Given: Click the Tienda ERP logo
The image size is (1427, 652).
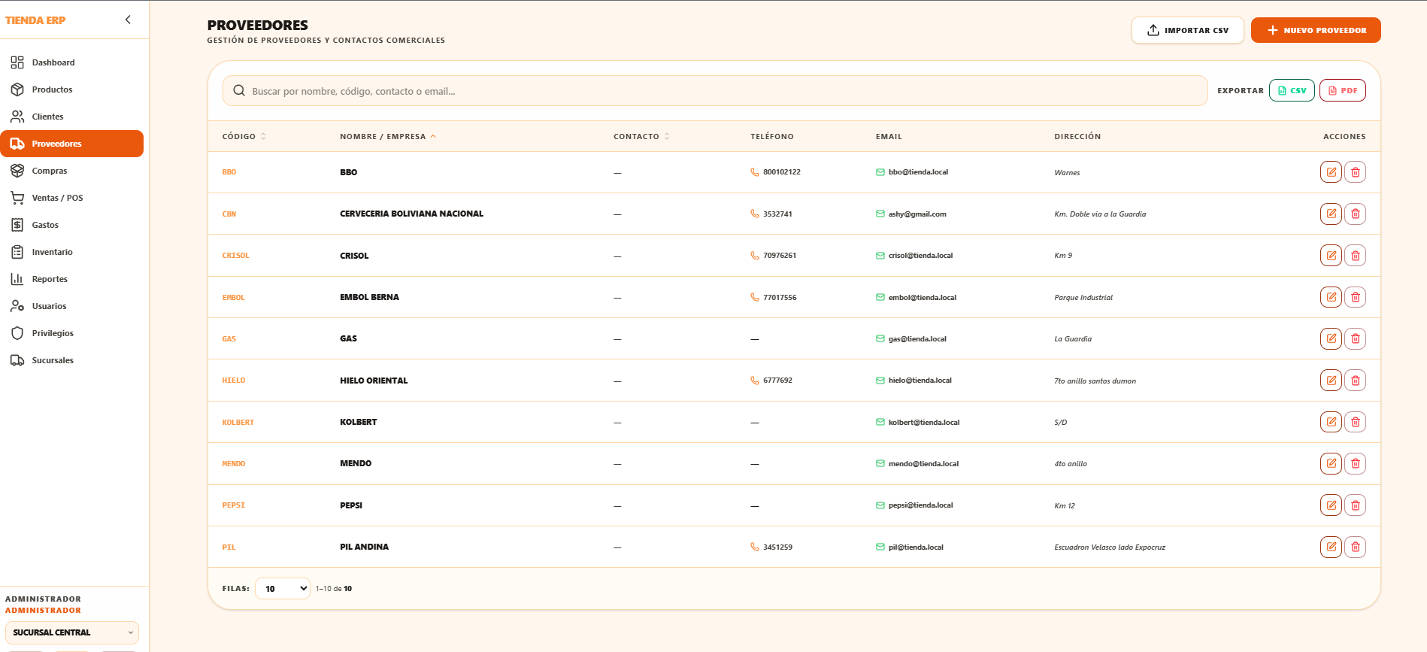Looking at the screenshot, I should point(35,20).
